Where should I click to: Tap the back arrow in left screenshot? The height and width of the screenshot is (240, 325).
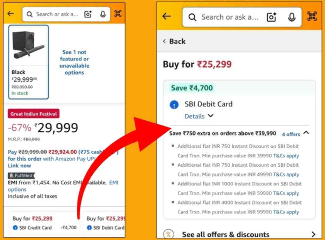(11, 14)
